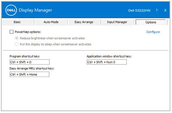Focus the Application window shortcut key field
The height and width of the screenshot is (113, 172).
point(107,62)
